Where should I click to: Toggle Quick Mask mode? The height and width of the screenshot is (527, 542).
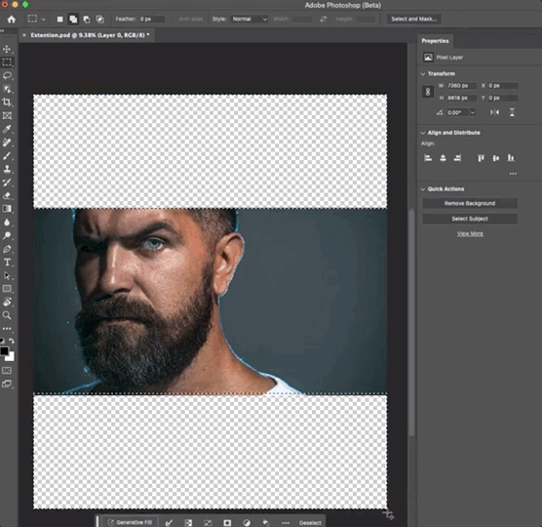point(7,371)
